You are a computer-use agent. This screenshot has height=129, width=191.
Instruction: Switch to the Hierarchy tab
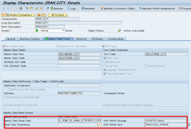(81, 39)
